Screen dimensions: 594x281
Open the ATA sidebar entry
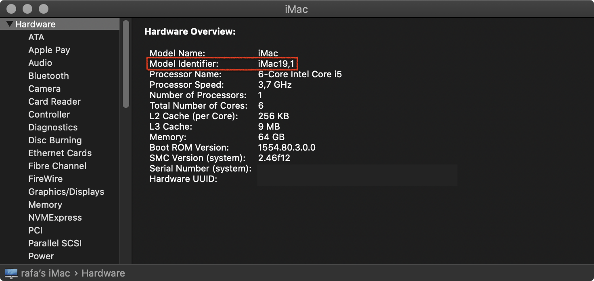(x=36, y=37)
